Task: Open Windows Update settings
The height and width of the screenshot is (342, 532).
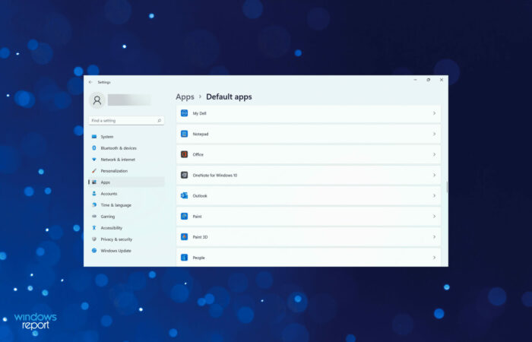Action: click(x=127, y=250)
